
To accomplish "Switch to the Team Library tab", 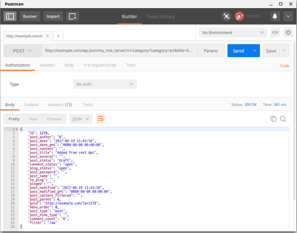I will 161,16.
